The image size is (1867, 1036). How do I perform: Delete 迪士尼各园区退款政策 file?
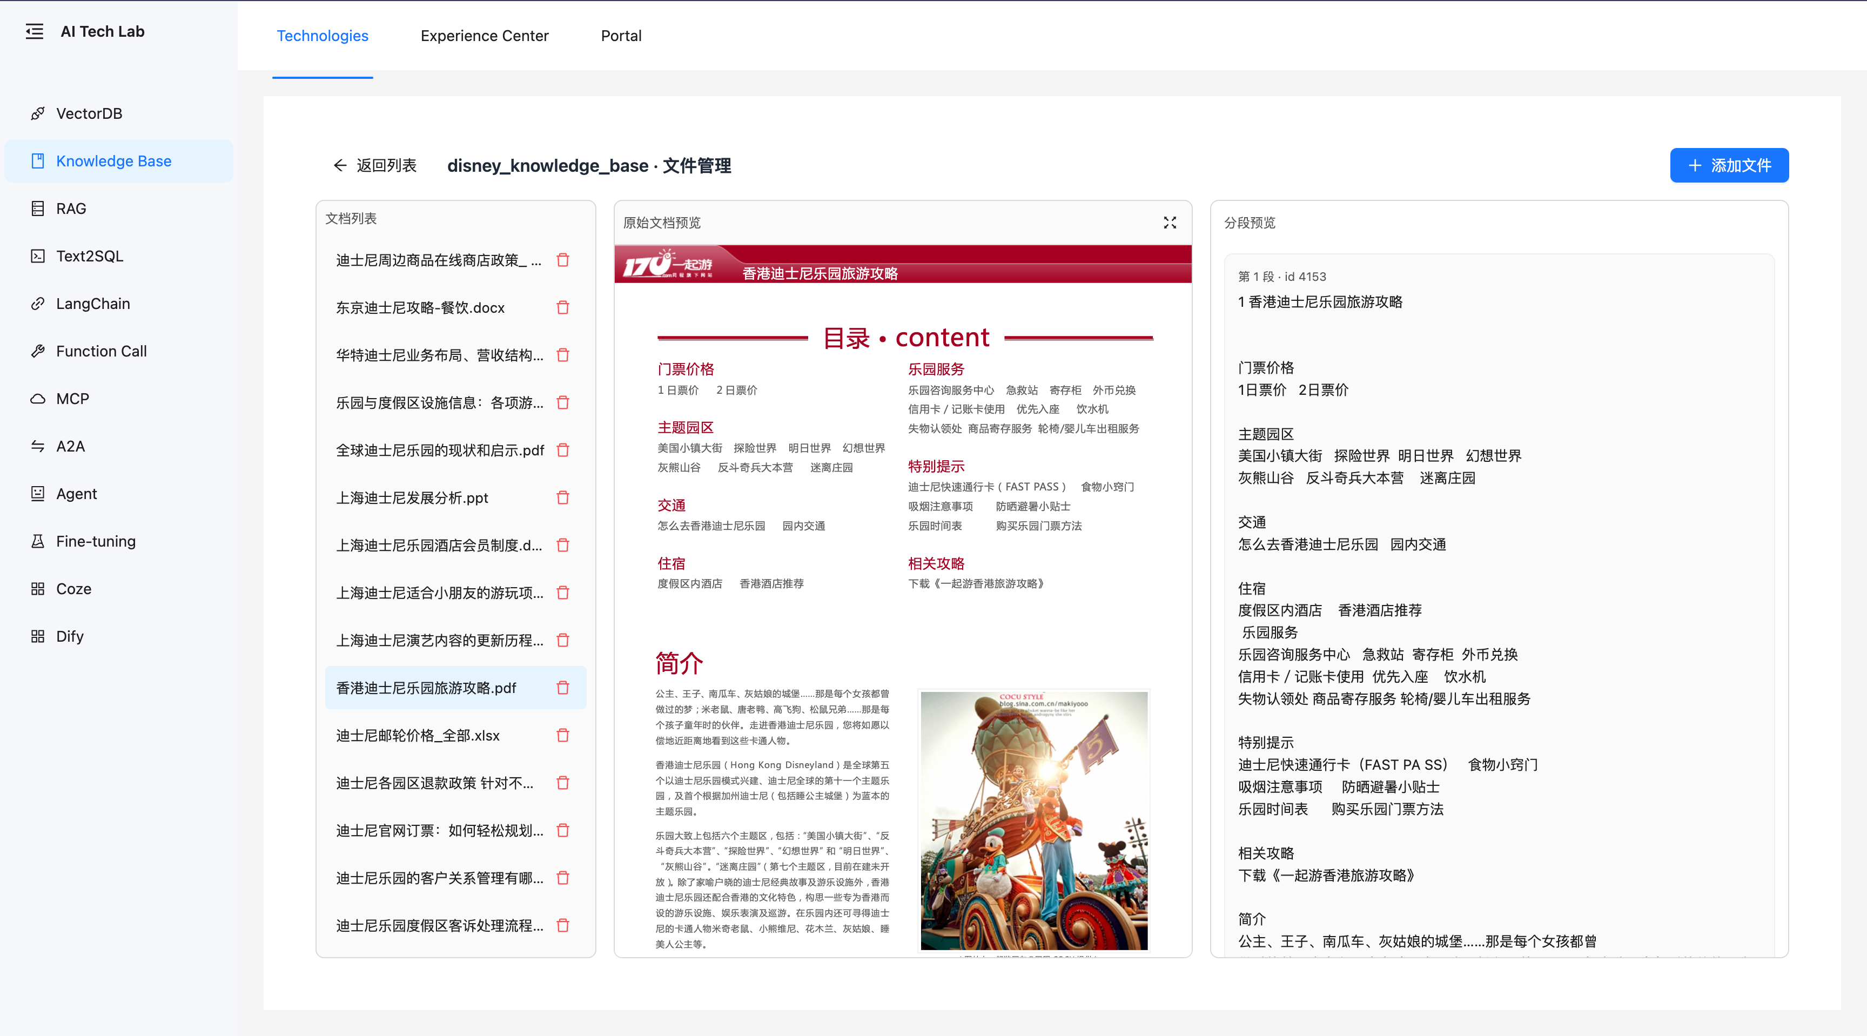click(x=563, y=783)
